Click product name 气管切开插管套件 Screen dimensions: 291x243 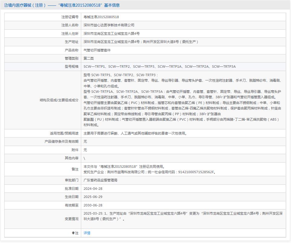[x=97, y=50]
